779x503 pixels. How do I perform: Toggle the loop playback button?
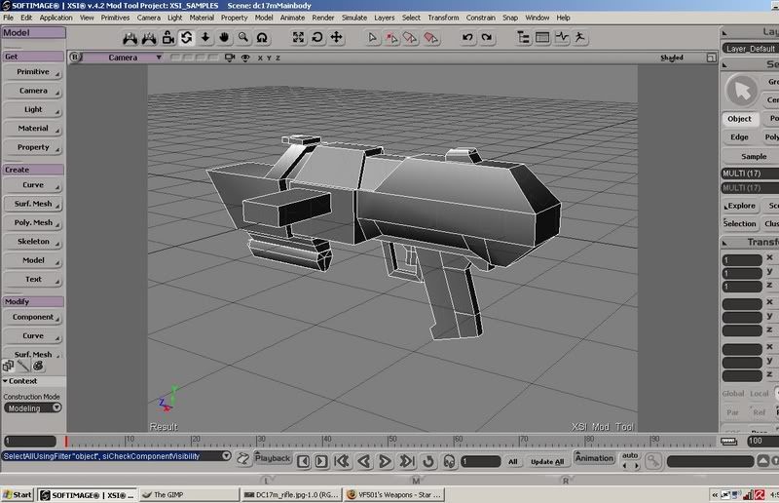(428, 462)
